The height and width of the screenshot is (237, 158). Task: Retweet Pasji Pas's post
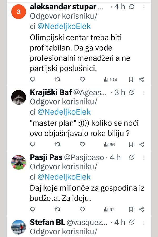coord(57,209)
